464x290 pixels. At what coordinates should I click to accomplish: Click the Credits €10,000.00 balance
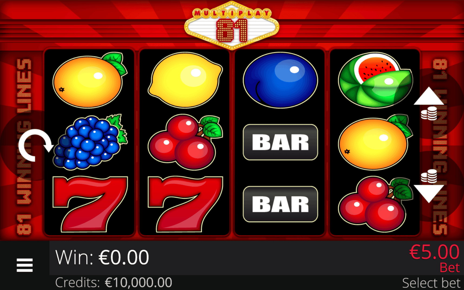point(114,283)
